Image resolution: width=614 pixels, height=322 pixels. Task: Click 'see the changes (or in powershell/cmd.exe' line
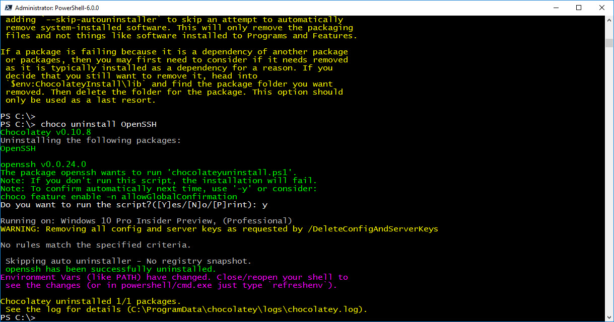click(172, 285)
